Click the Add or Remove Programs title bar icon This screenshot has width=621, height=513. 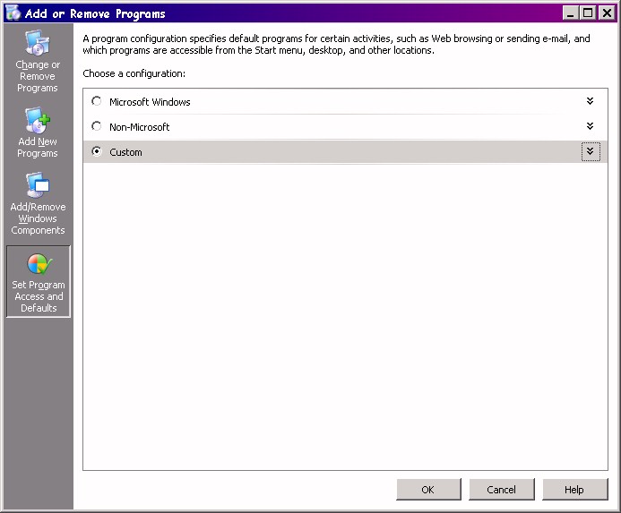[13, 13]
